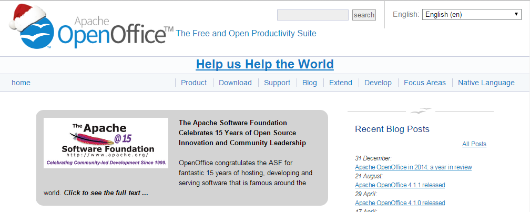Open the Support menu
This screenshot has height=212, width=530.
[277, 83]
